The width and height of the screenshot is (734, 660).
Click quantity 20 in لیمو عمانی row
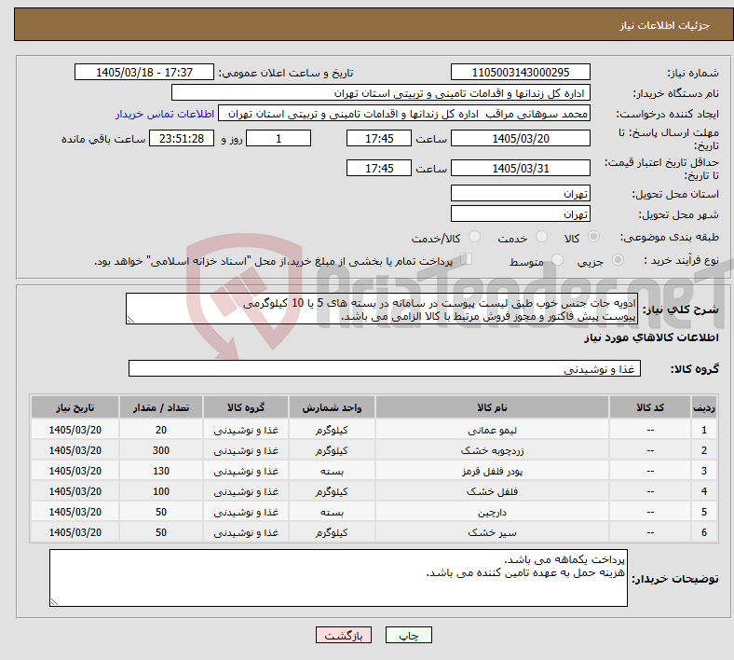161,430
